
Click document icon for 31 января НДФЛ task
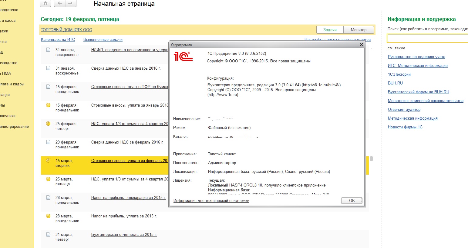pyautogui.click(x=48, y=50)
